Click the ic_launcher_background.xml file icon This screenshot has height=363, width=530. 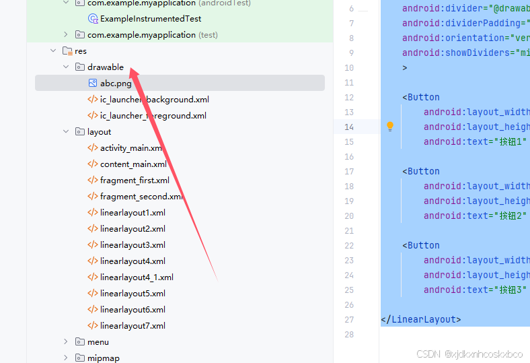93,100
